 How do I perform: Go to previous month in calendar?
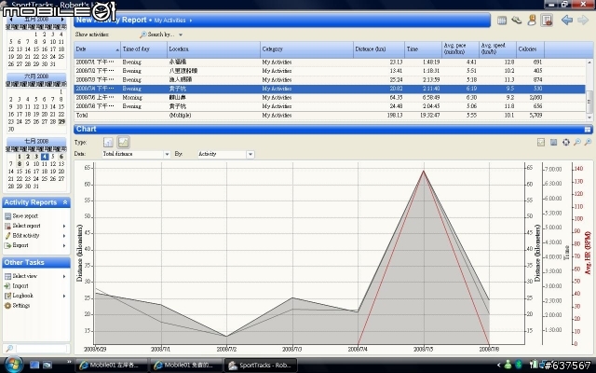pos(11,19)
